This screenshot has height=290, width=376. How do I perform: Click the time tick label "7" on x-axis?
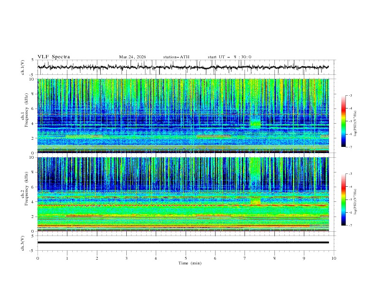point(245,258)
